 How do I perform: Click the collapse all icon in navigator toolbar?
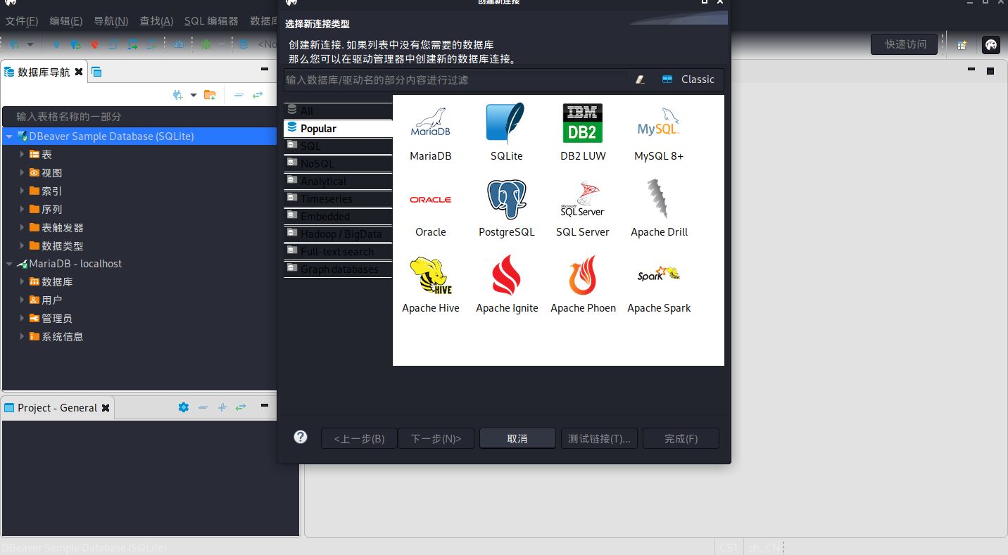(x=239, y=95)
